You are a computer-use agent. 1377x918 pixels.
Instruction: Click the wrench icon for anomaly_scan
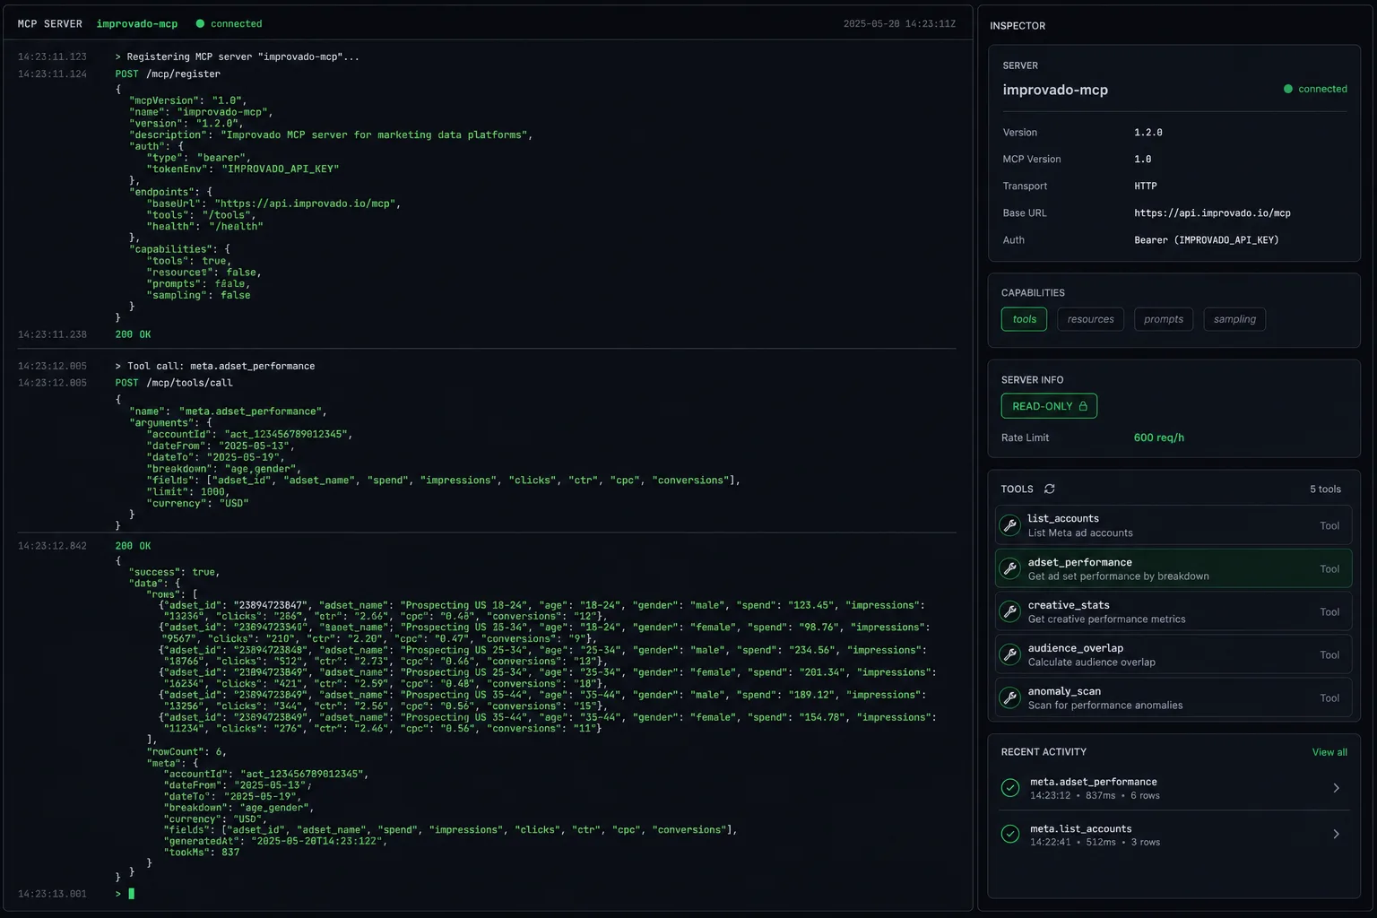[1010, 697]
